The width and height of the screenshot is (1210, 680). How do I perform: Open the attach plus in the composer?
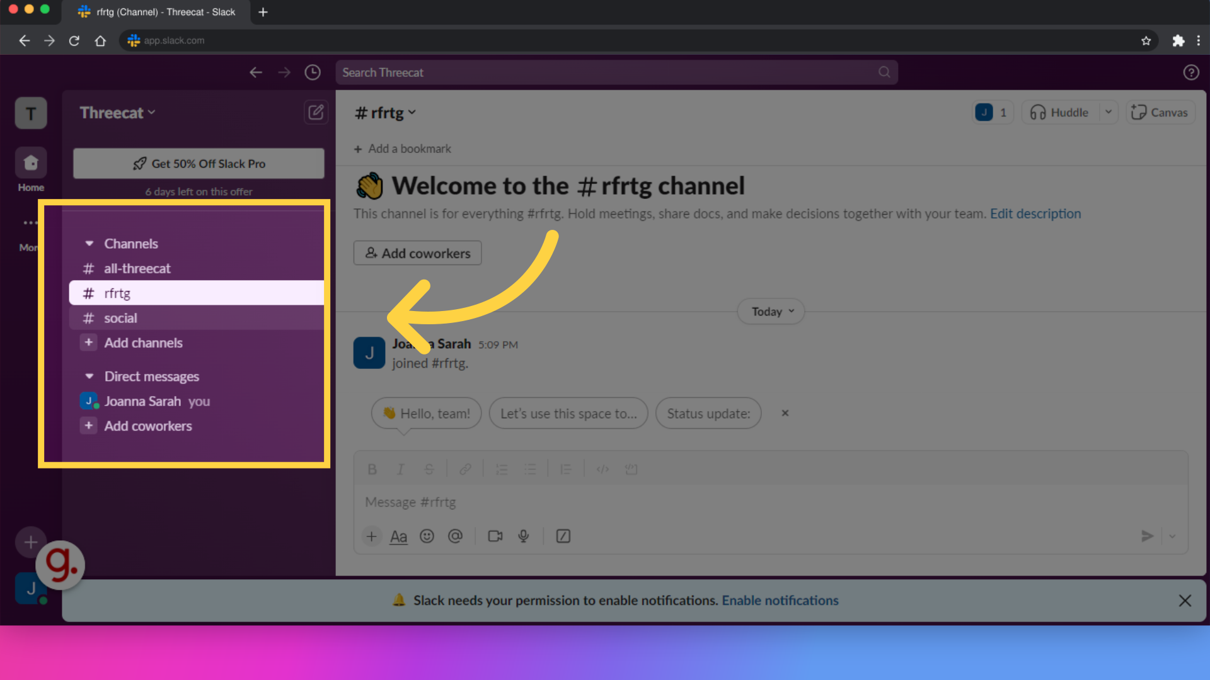click(372, 536)
